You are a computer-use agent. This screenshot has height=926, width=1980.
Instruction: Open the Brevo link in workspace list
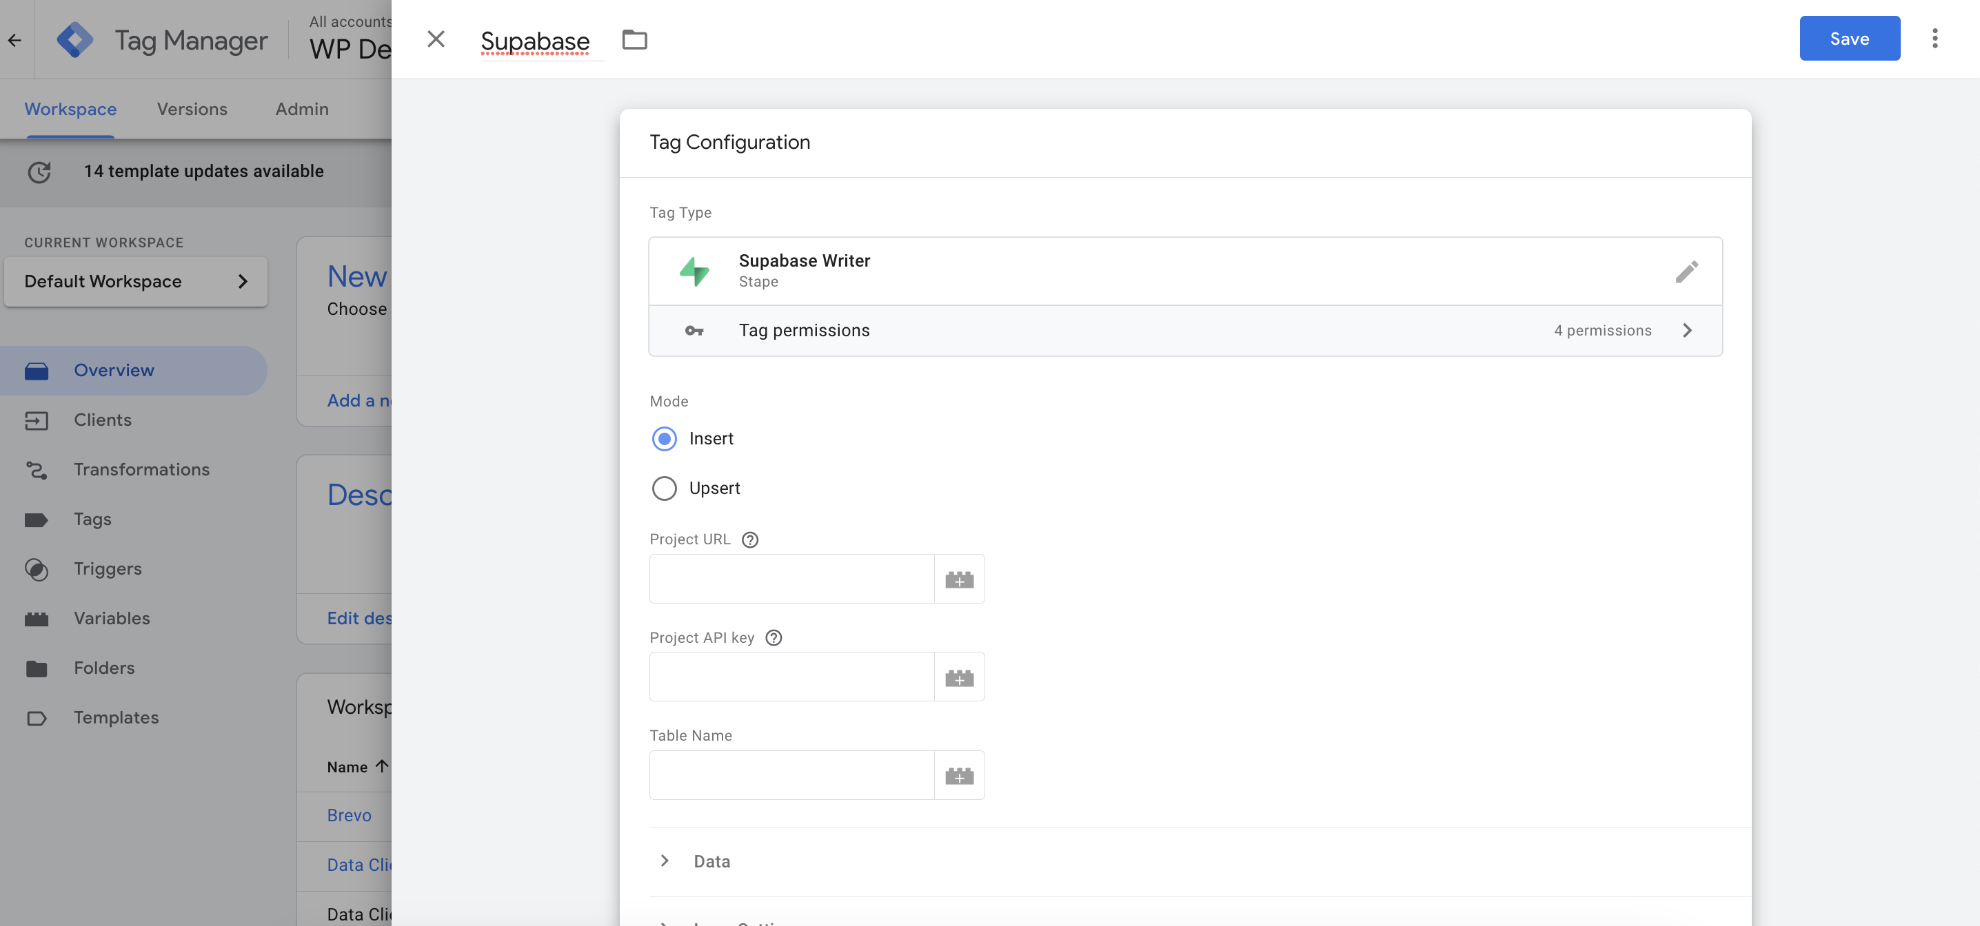pyautogui.click(x=349, y=815)
